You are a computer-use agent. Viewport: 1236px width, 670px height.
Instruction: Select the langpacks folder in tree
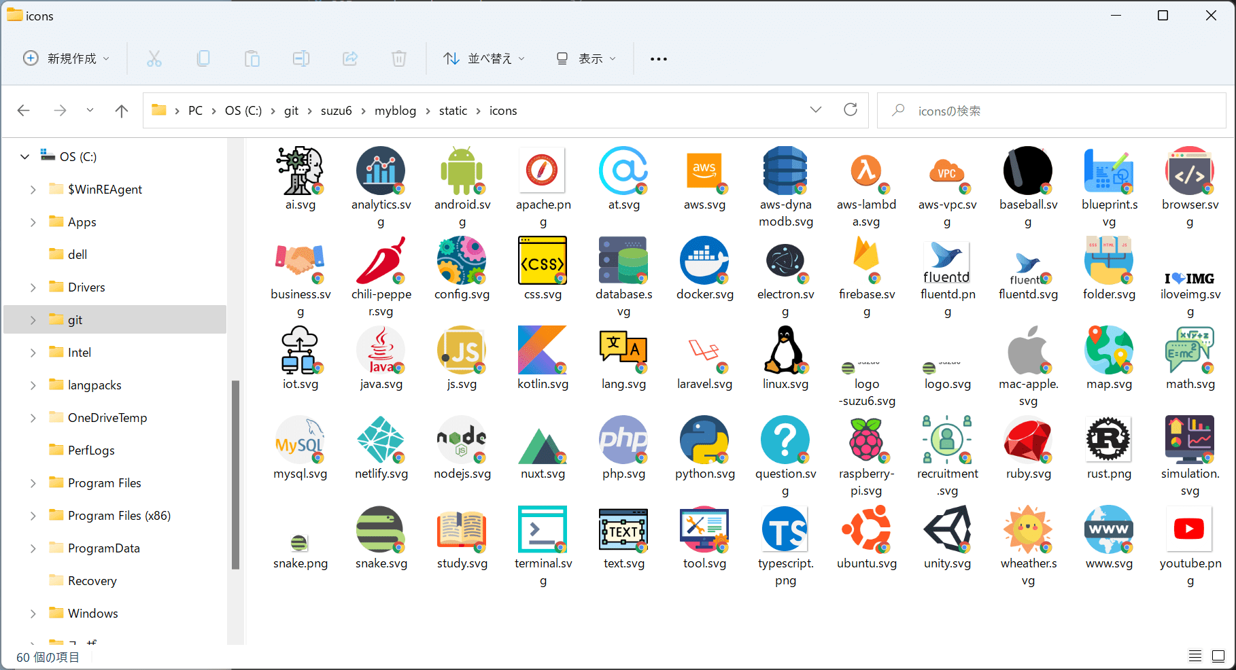click(85, 385)
